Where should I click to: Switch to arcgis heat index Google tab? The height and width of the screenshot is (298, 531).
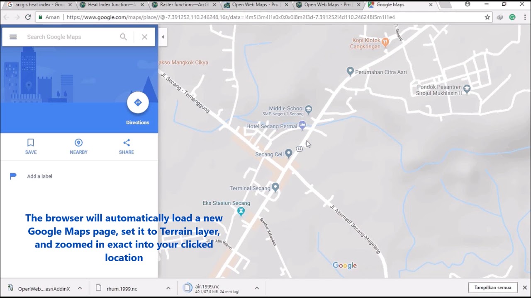pyautogui.click(x=39, y=5)
